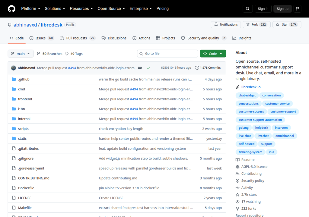The width and height of the screenshot is (309, 217).
Task: Open the search magnifier button
Action: pos(248,9)
